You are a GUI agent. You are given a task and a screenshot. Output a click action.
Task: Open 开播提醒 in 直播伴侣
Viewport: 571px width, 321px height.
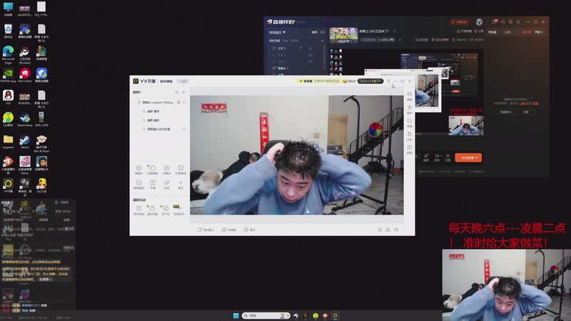(465, 31)
